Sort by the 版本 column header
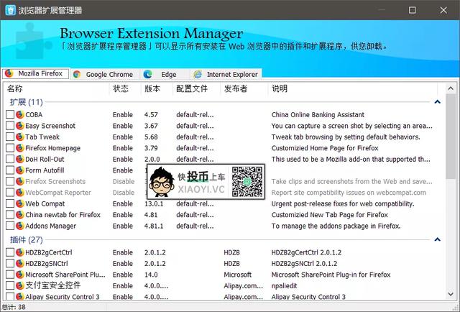 (157, 88)
